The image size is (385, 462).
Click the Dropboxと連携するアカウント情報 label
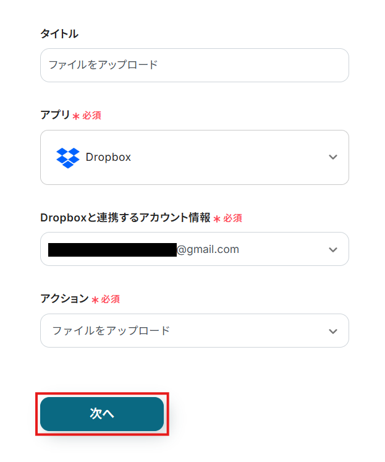[x=125, y=218]
